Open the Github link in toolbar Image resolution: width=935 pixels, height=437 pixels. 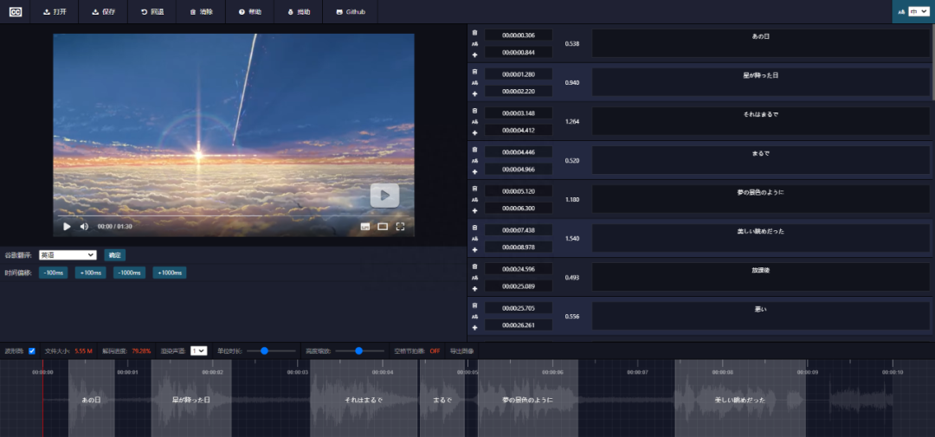click(x=351, y=12)
